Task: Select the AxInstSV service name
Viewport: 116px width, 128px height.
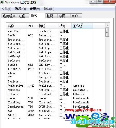Action: (x=14, y=90)
